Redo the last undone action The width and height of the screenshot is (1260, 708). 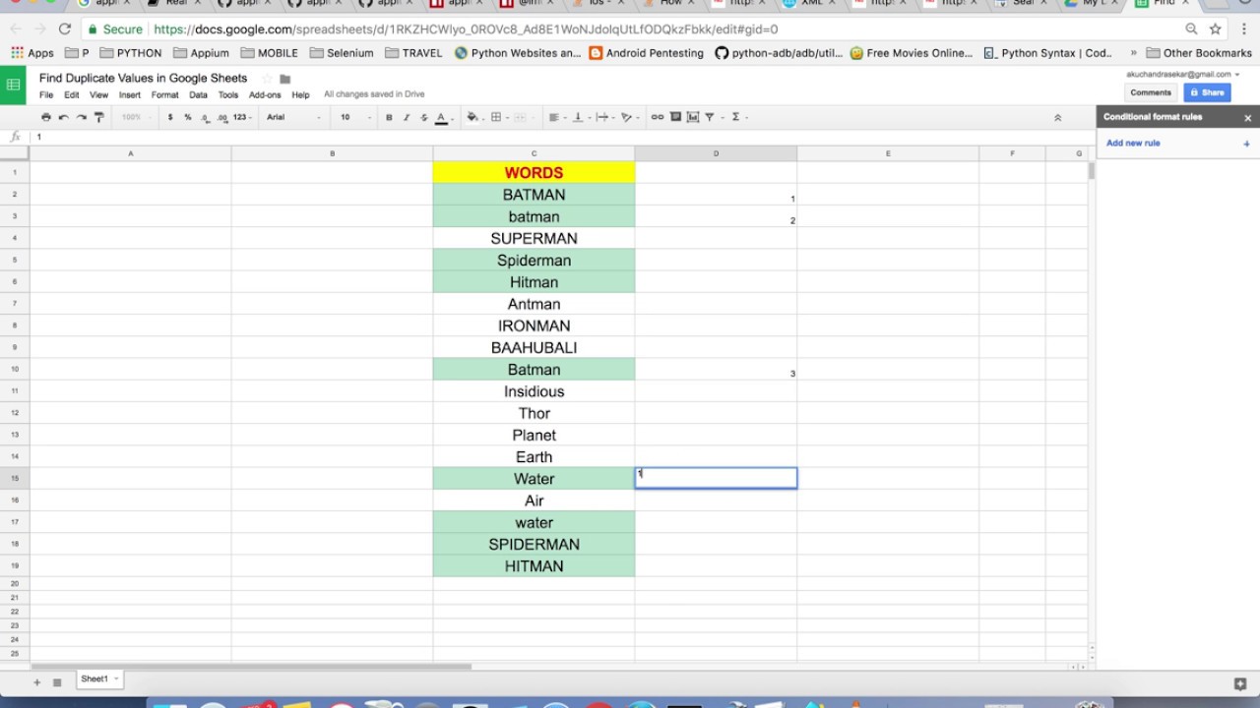point(82,117)
